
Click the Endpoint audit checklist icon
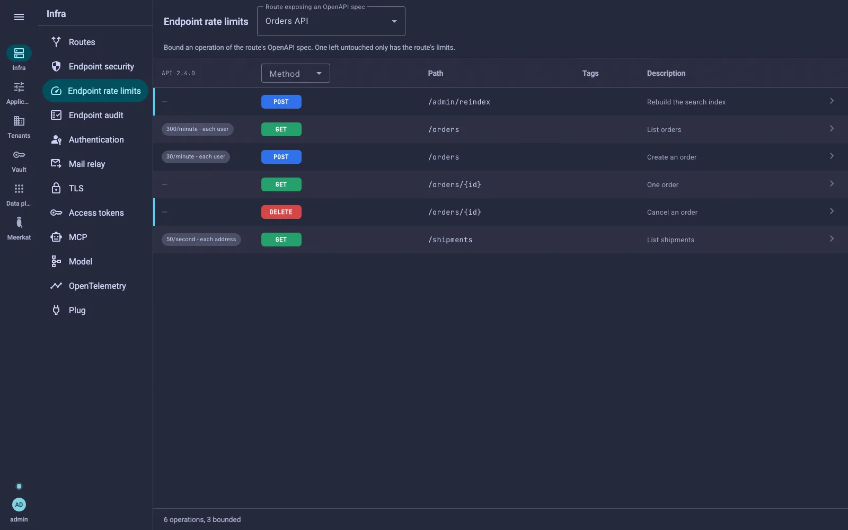pyautogui.click(x=56, y=115)
